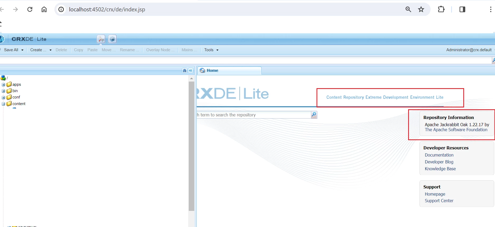Screen dimensions: 495x227
Task: Open the browser three-dot menu
Action: coord(491,10)
